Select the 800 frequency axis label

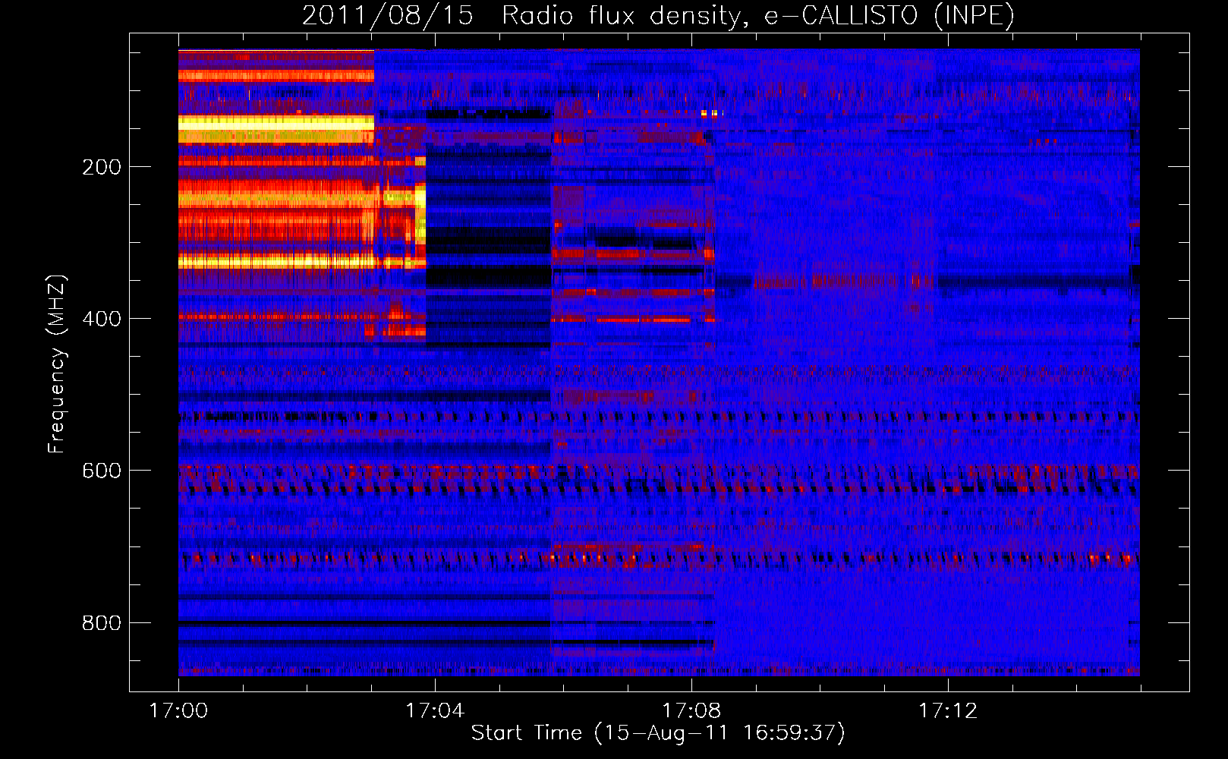click(x=102, y=623)
